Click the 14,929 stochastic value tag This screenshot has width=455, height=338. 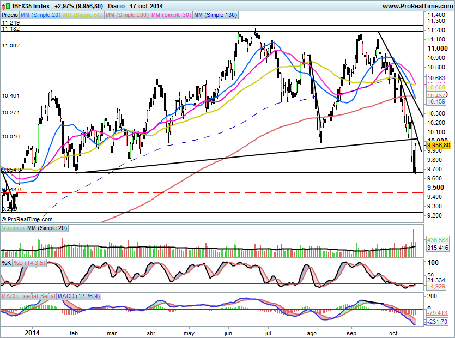click(436, 286)
